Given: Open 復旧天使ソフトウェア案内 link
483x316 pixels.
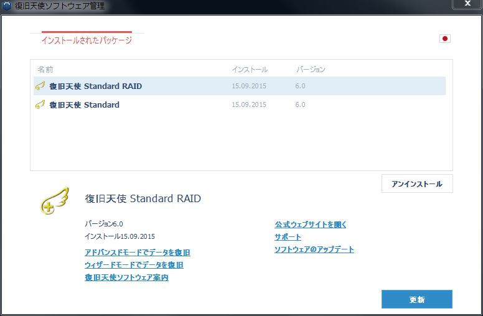Looking at the screenshot, I should (126, 277).
